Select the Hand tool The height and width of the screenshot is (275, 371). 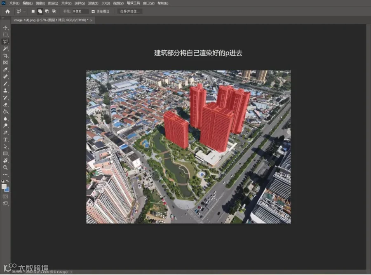tap(5, 160)
